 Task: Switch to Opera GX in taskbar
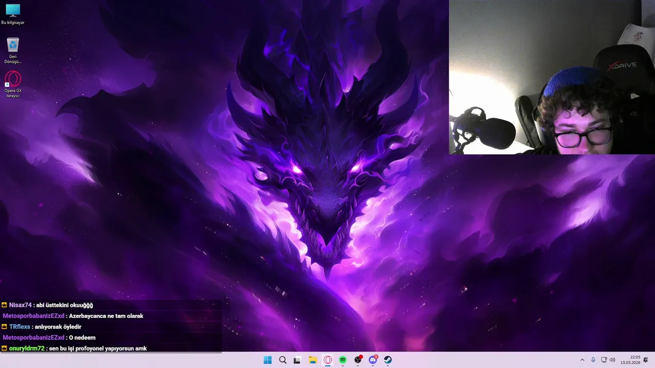(327, 360)
